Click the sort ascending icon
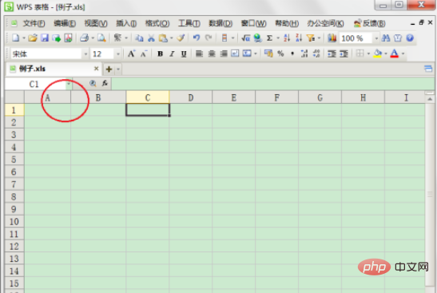Screen dimensions: 437x293 (287, 38)
